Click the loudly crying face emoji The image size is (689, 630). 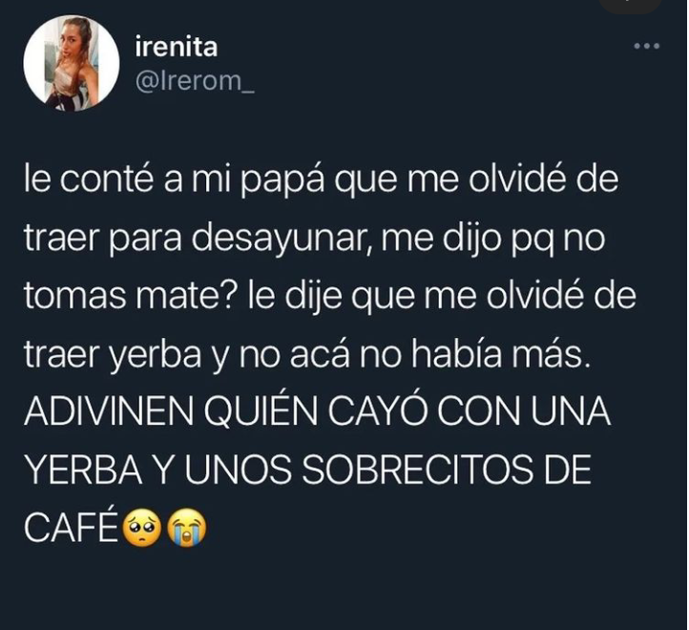click(187, 527)
